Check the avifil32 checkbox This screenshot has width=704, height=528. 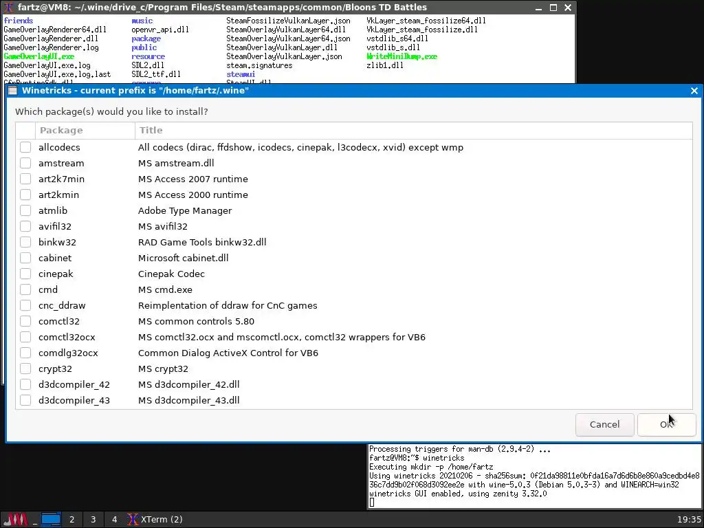tap(25, 226)
